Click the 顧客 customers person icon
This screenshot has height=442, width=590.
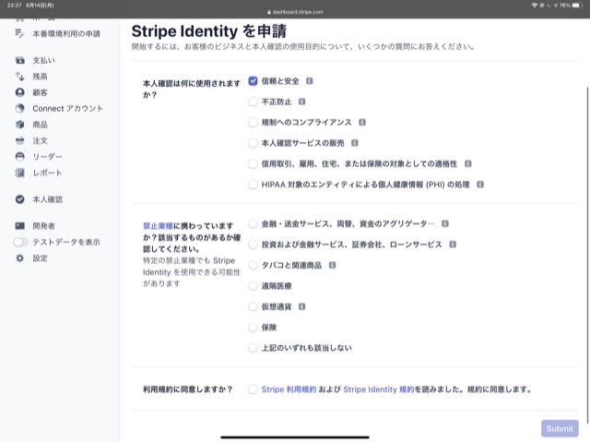point(19,92)
